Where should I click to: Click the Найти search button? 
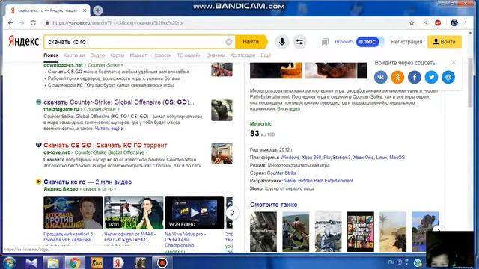(x=251, y=42)
